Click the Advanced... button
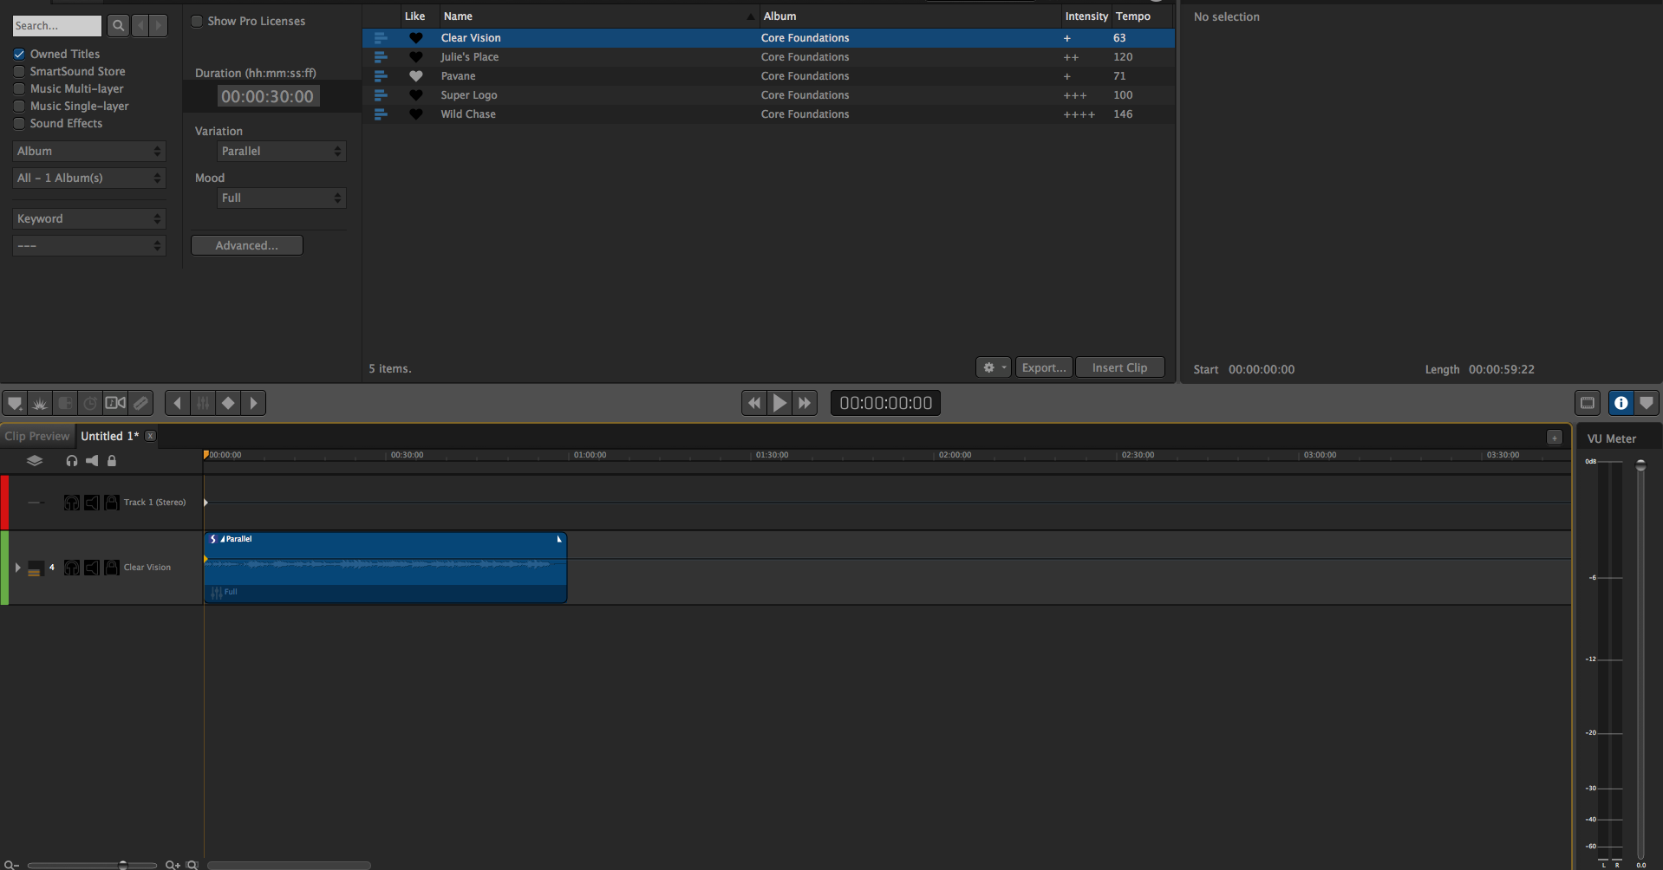Viewport: 1663px width, 870px height. pos(247,245)
